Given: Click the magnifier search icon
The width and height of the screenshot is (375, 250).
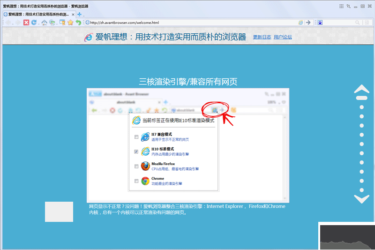Looking at the screenshot, I should click(357, 23).
